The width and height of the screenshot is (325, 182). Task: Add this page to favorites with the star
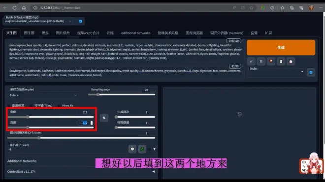click(251, 8)
